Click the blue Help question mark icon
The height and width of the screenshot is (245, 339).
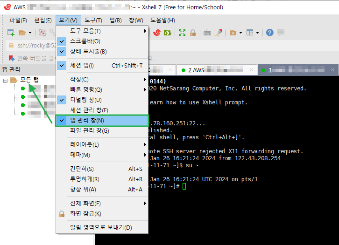[x=269, y=33]
